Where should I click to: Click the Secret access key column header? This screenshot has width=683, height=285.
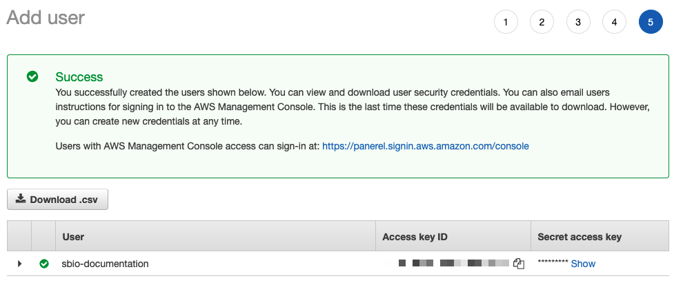point(580,237)
